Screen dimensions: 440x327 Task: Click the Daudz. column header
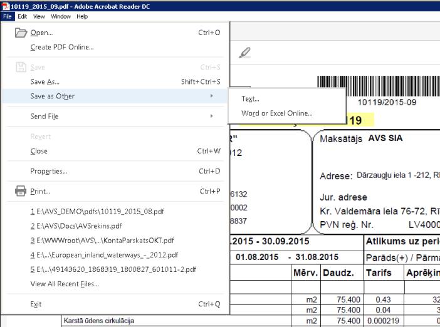[x=338, y=273]
